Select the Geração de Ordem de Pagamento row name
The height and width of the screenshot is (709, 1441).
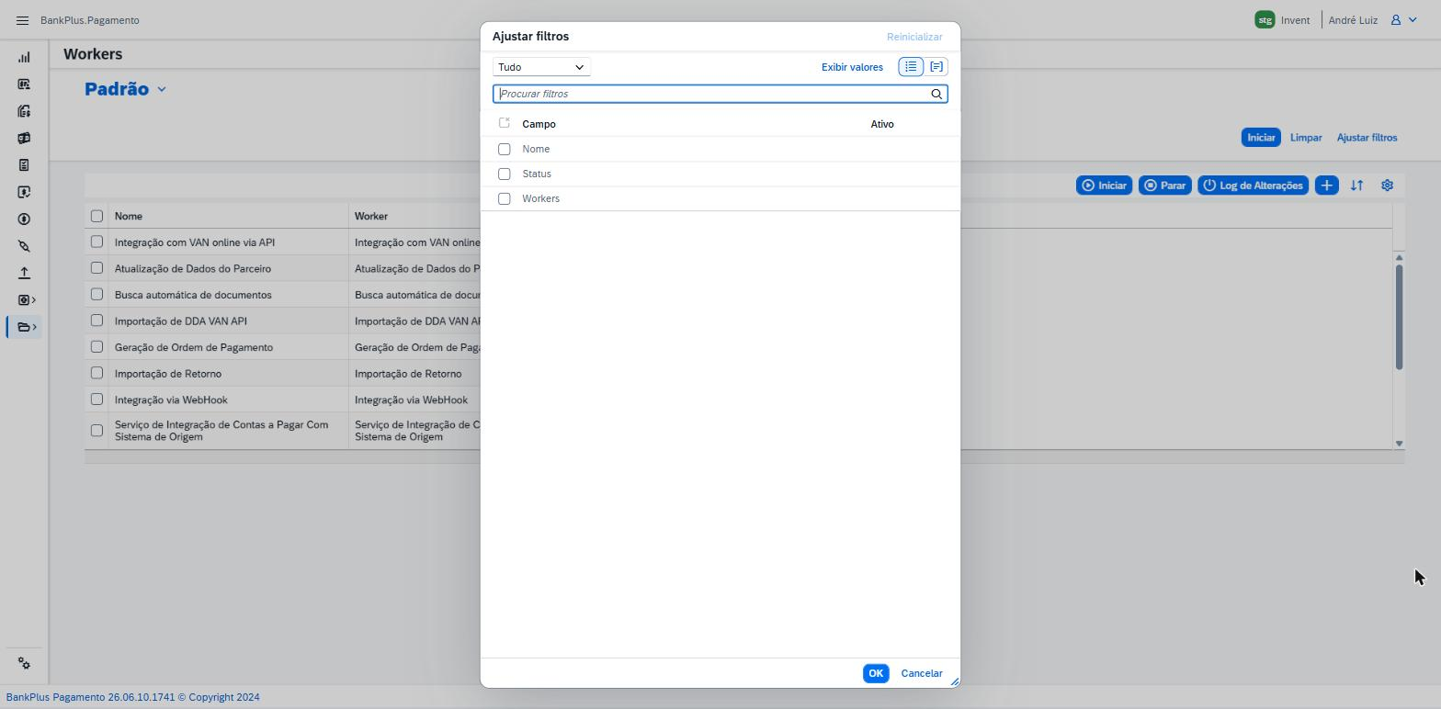coord(194,347)
